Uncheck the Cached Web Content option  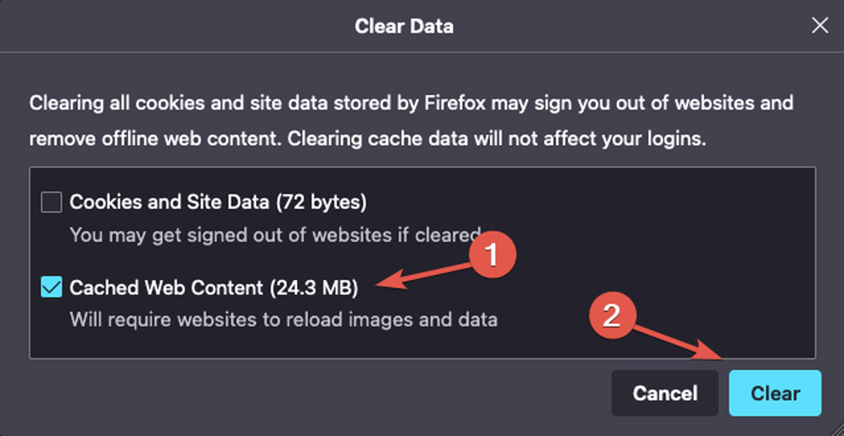pos(50,287)
